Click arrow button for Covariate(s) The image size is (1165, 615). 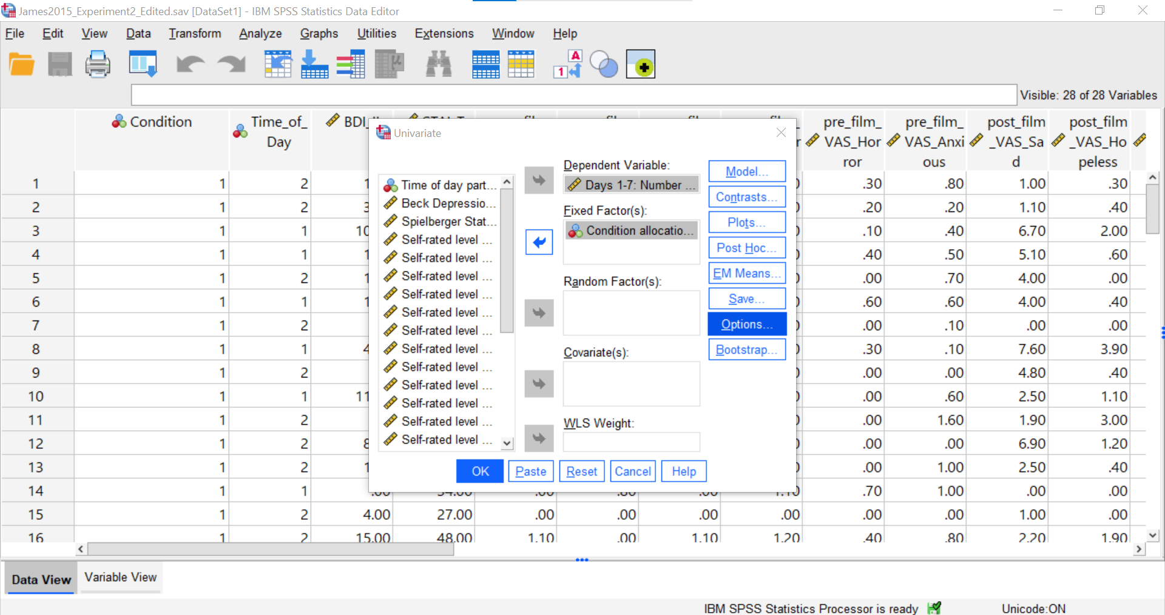coord(539,384)
